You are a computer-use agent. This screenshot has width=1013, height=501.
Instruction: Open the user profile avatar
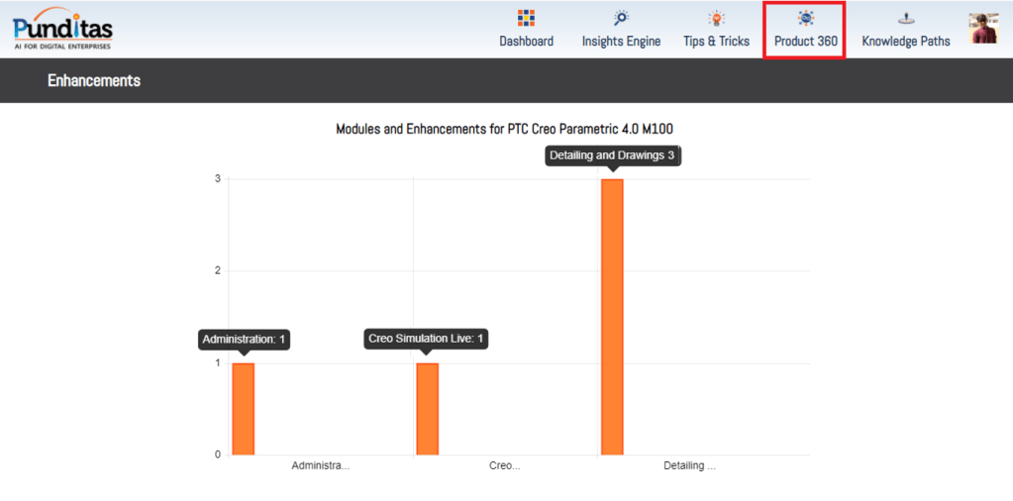[983, 29]
